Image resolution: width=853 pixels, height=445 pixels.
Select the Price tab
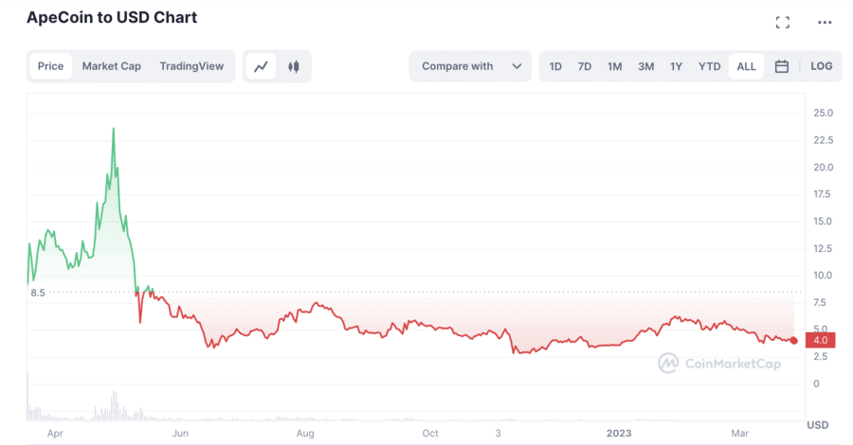[50, 66]
